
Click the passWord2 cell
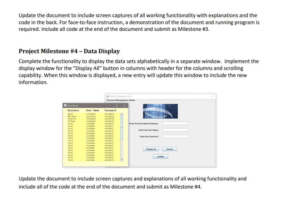pos(110,119)
